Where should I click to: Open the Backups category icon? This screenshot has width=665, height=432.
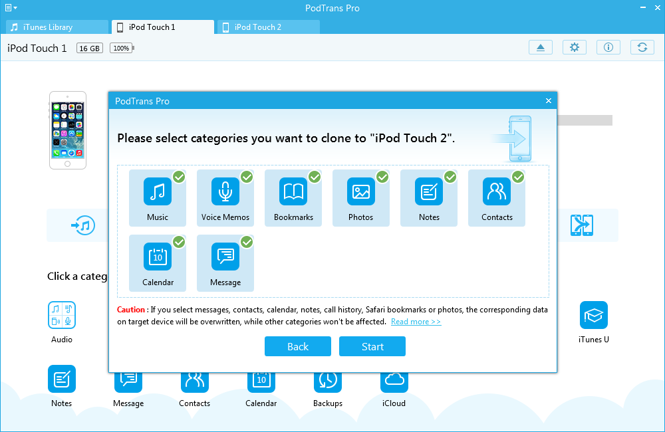(x=328, y=379)
